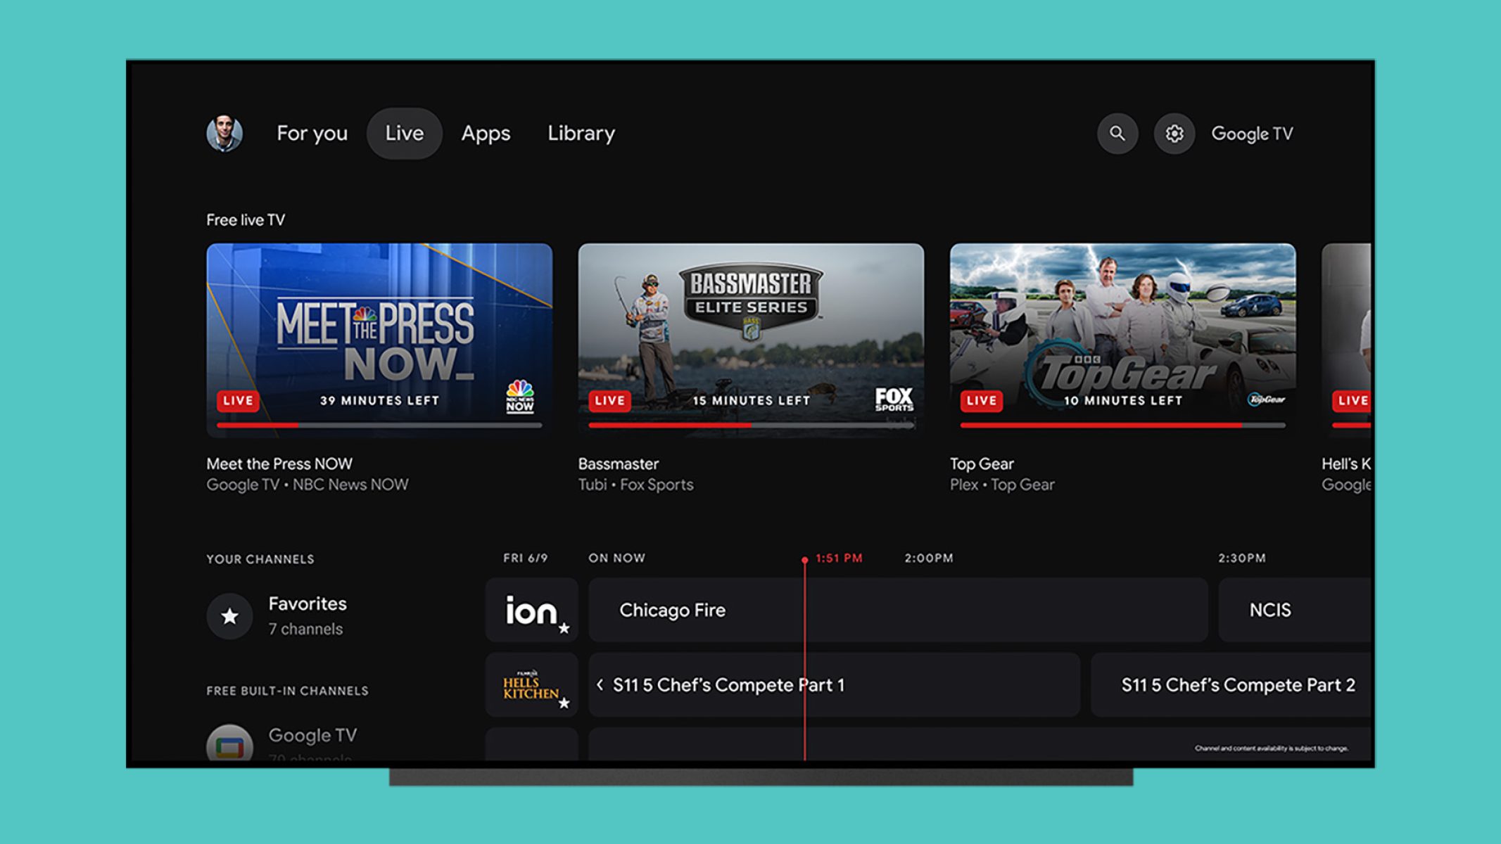1501x844 pixels.
Task: Select the Live tab
Action: pos(404,133)
